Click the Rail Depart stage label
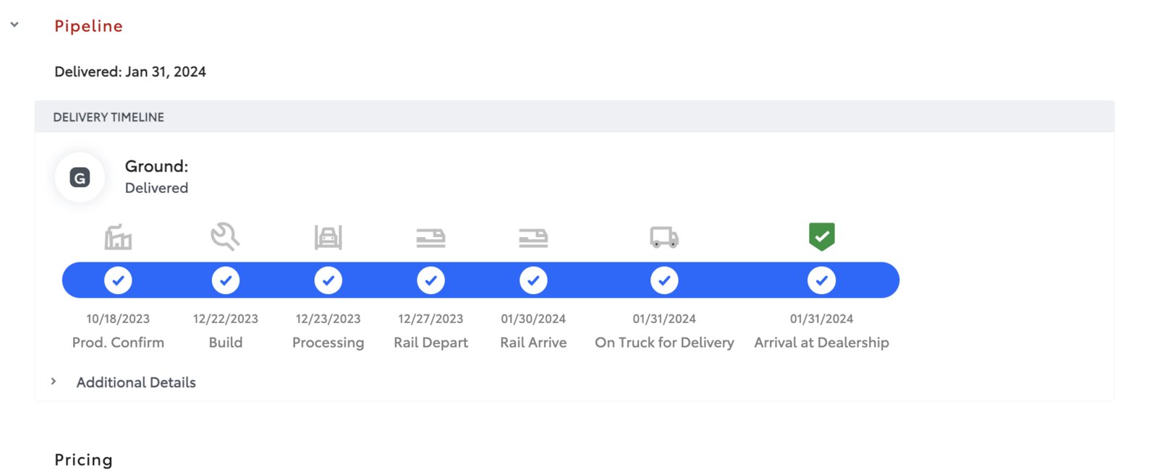The image size is (1157, 472). (431, 343)
